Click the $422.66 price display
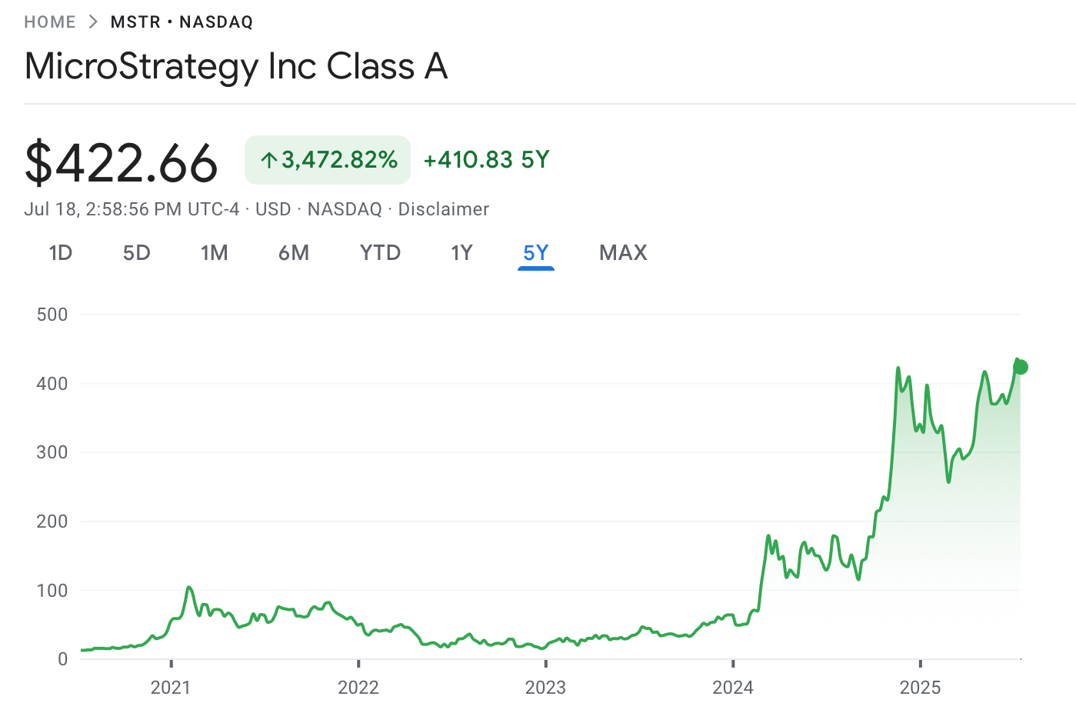 click(x=121, y=160)
